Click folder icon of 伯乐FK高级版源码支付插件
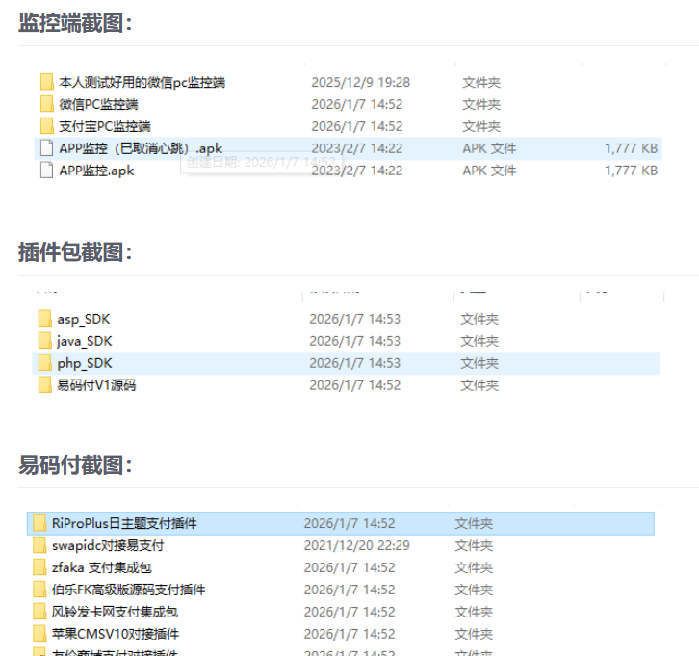This screenshot has width=699, height=656. click(x=39, y=590)
